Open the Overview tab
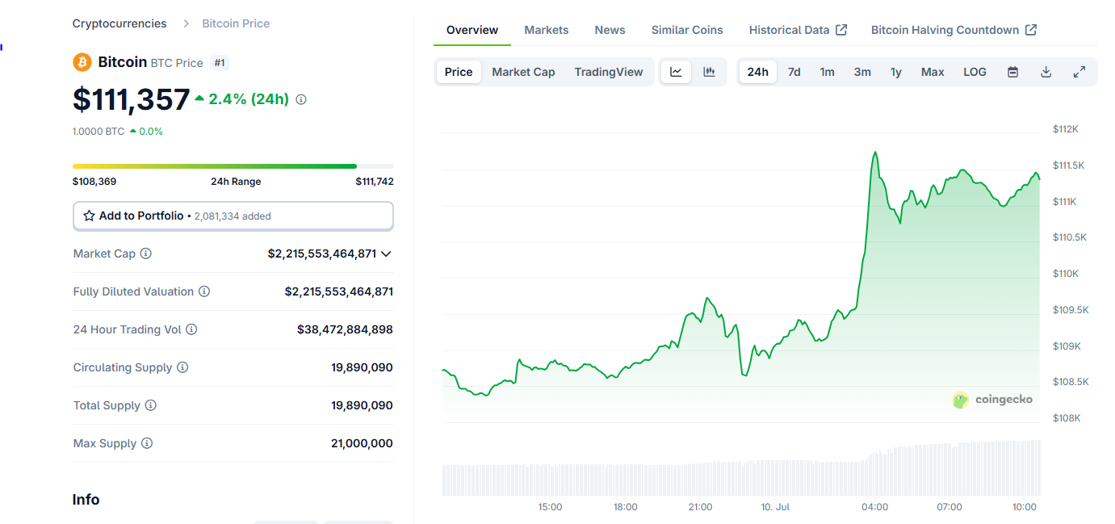Viewport: 1115px width, 524px height. 472,30
